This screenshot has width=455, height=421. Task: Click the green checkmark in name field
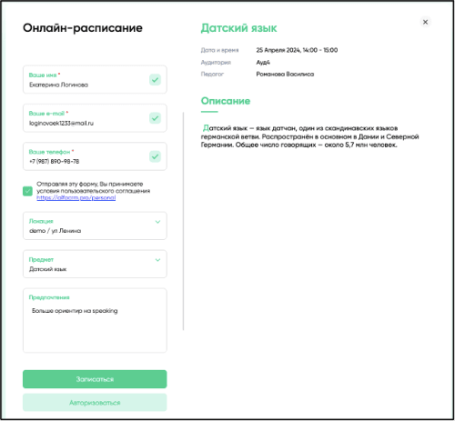click(x=155, y=80)
